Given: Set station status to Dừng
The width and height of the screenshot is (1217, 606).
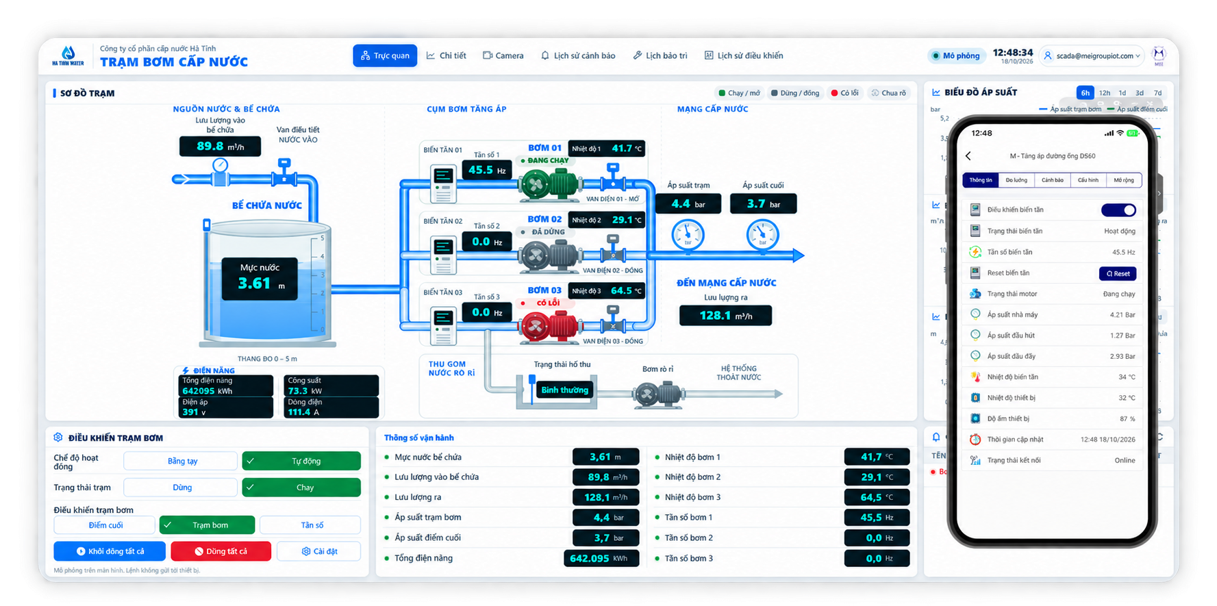Looking at the screenshot, I should click(181, 488).
